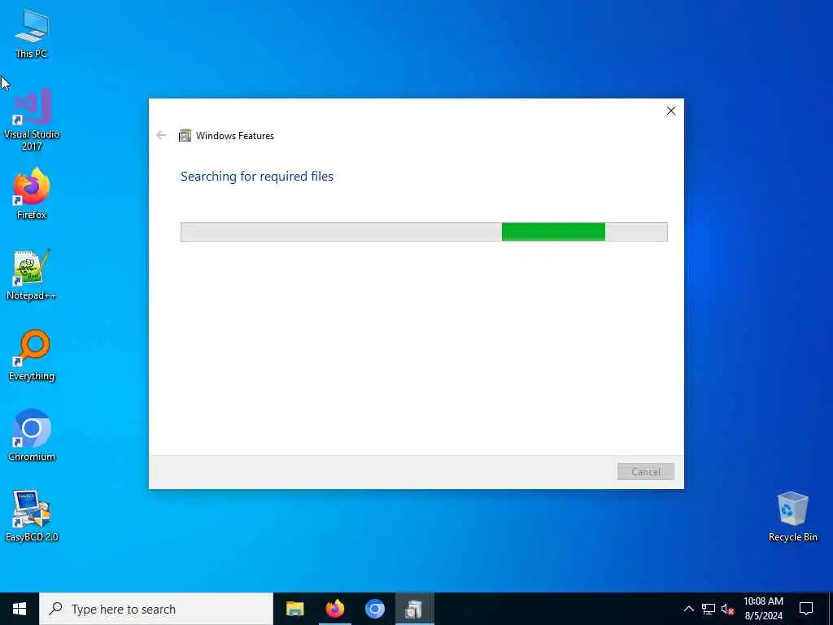
Task: Open the network status tray icon
Action: pyautogui.click(x=709, y=609)
